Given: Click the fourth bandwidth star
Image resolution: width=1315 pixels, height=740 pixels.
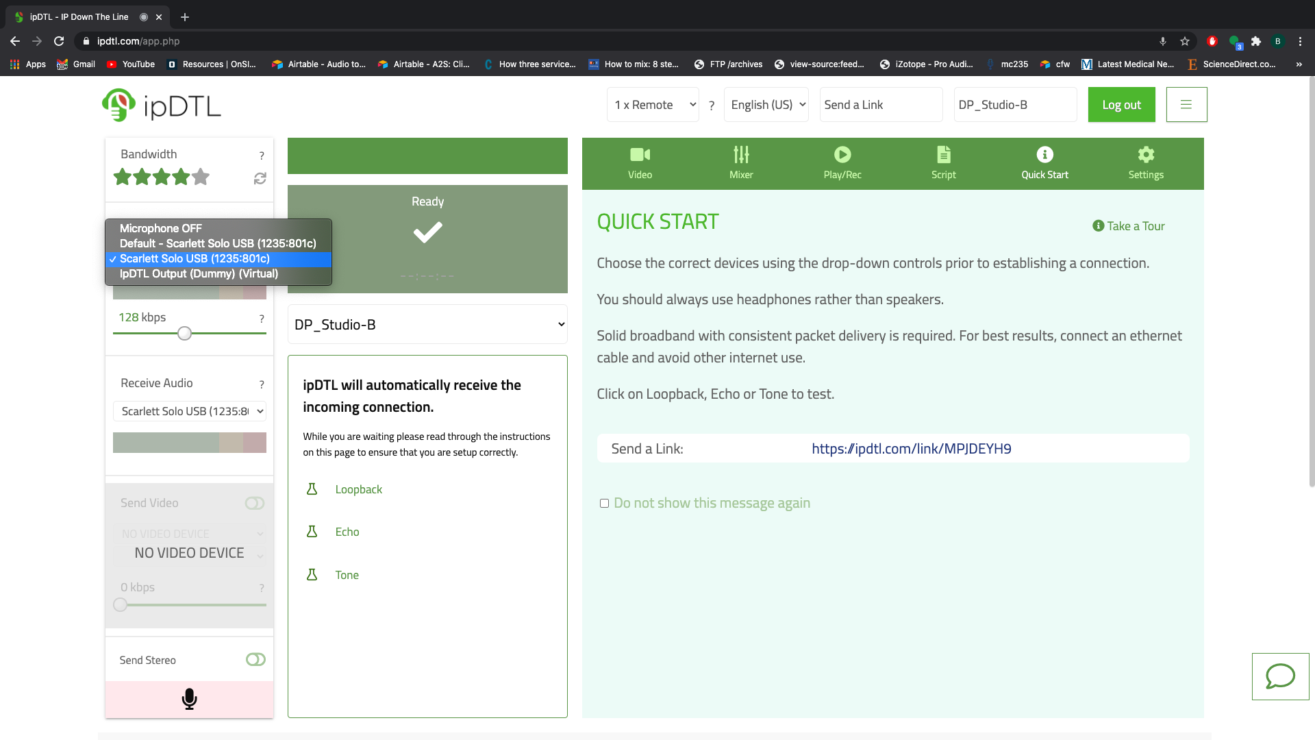Looking at the screenshot, I should coord(181,177).
